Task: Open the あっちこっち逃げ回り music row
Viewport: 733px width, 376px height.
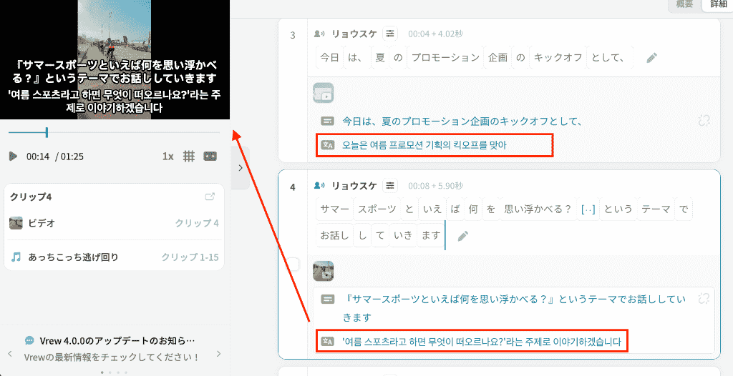Action: pos(114,257)
